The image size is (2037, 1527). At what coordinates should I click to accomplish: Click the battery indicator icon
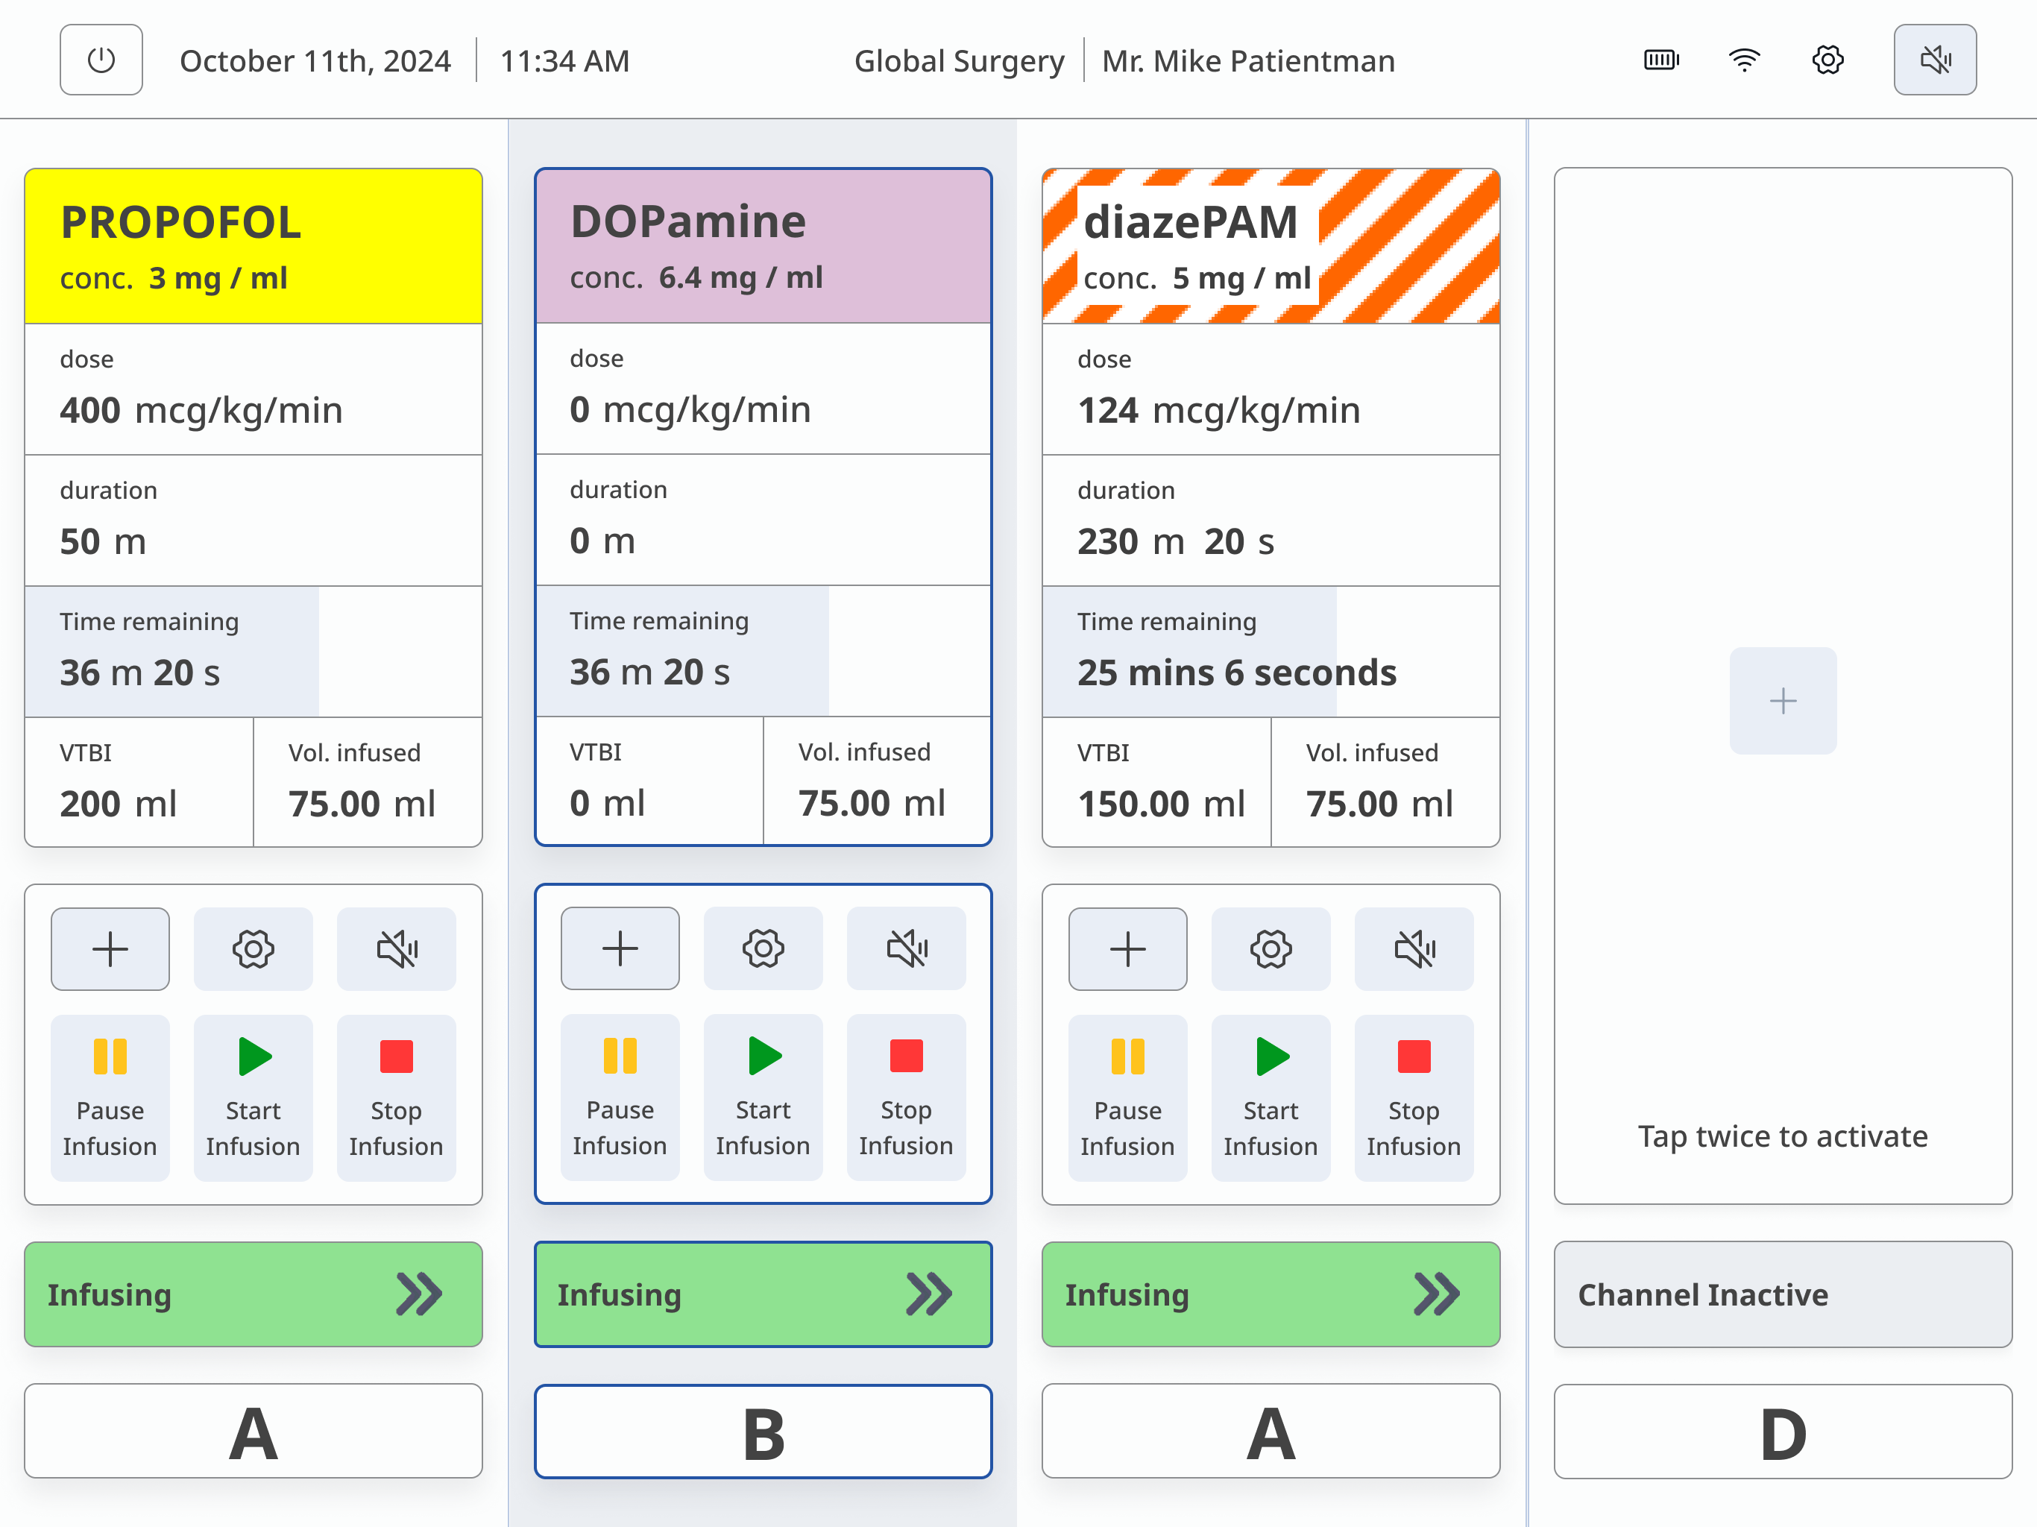tap(1661, 61)
